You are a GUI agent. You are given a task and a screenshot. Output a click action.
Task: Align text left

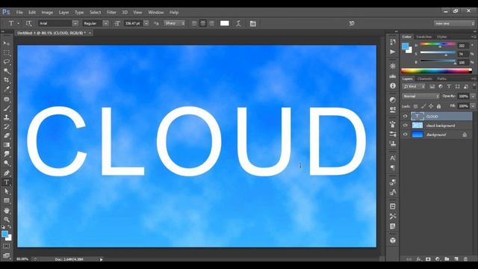pos(194,23)
